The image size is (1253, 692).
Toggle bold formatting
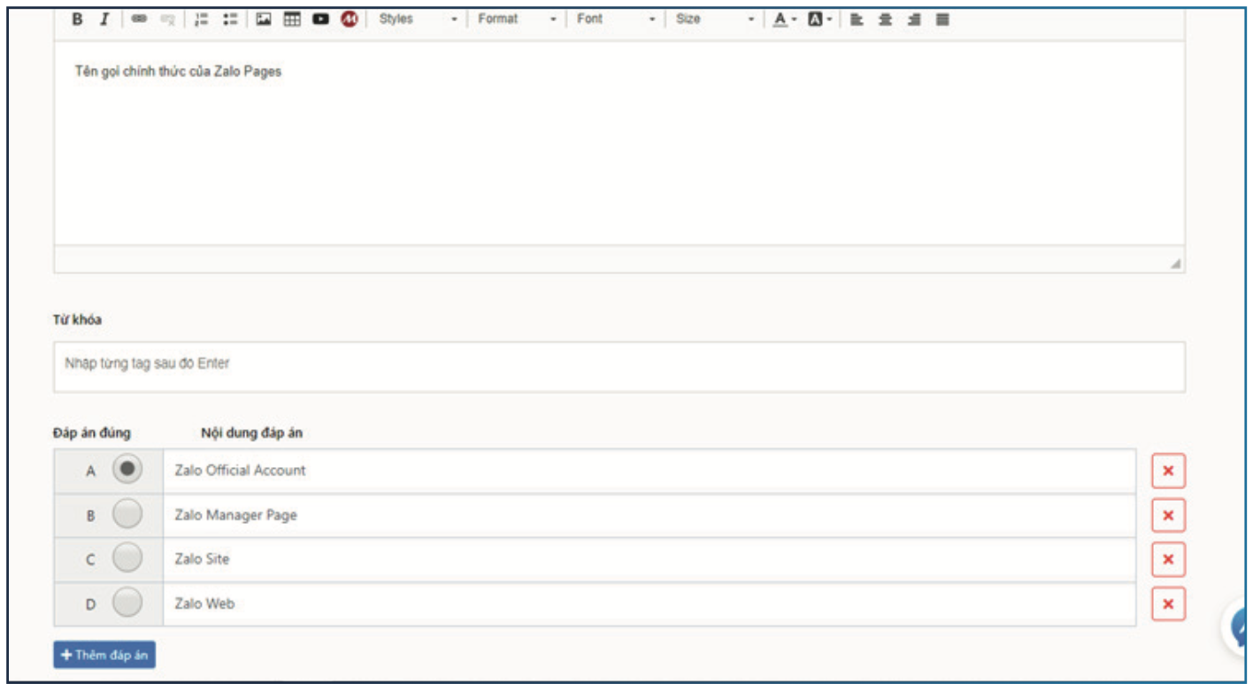pyautogui.click(x=77, y=19)
